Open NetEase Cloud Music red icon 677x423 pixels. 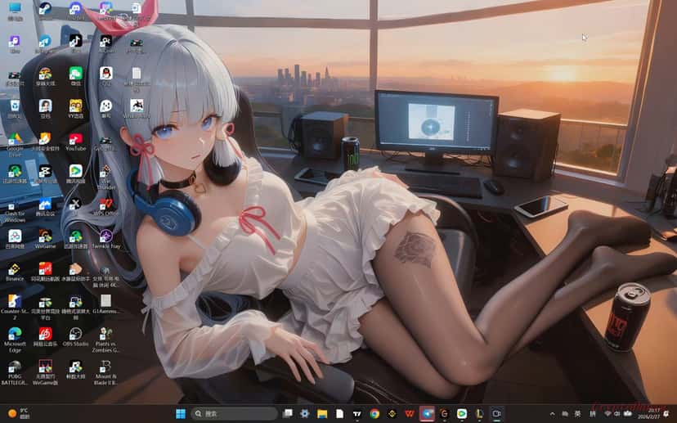(45, 337)
